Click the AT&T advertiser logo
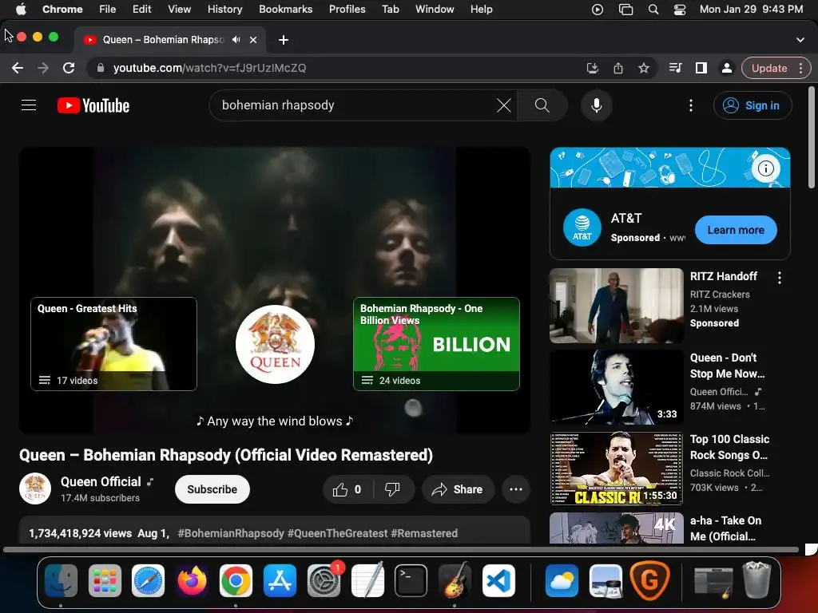Viewport: 818px width, 613px height. [x=582, y=227]
